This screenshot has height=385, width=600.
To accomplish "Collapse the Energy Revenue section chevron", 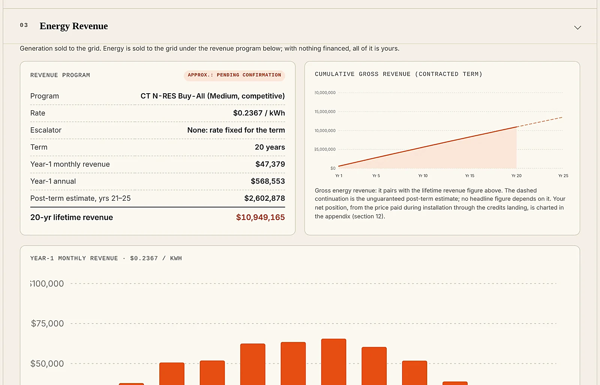I will coord(577,28).
